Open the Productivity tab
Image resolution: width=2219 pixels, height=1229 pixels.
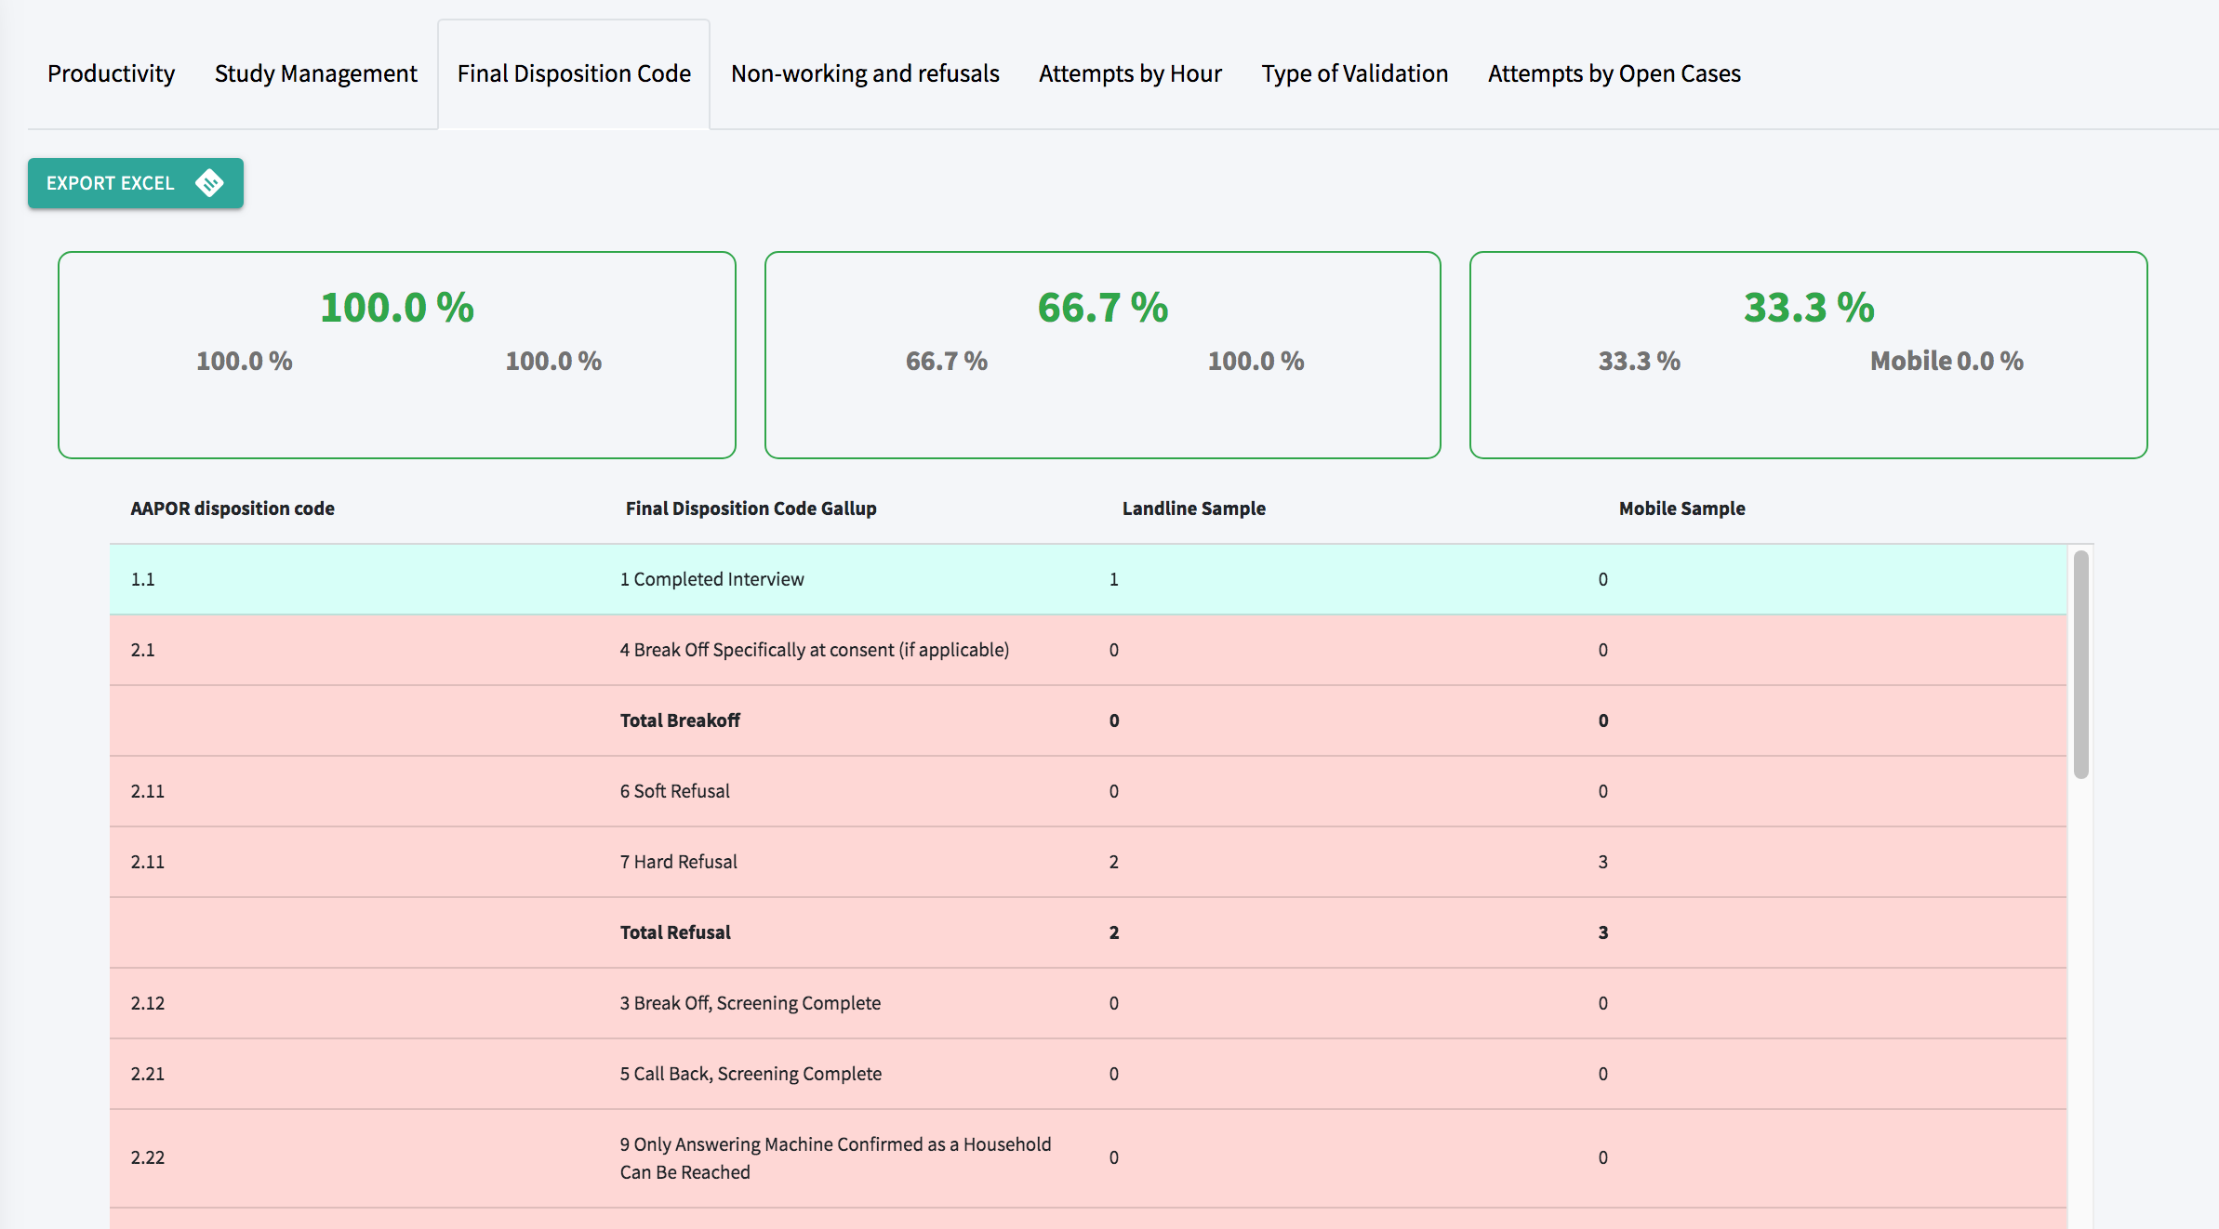[111, 73]
